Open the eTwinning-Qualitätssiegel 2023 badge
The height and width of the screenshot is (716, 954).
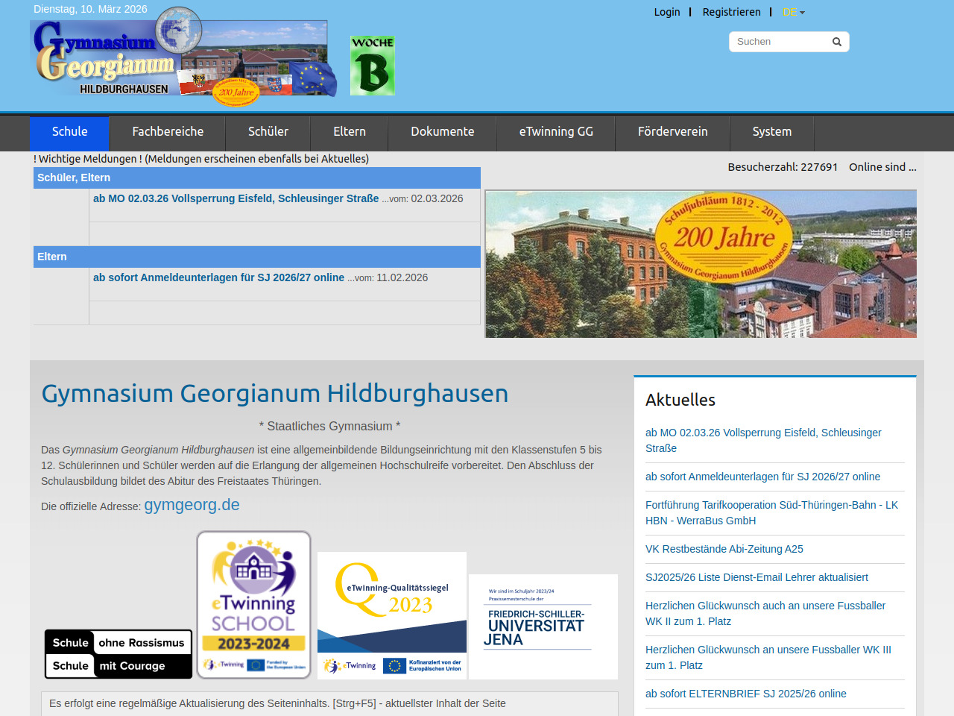[x=392, y=615]
